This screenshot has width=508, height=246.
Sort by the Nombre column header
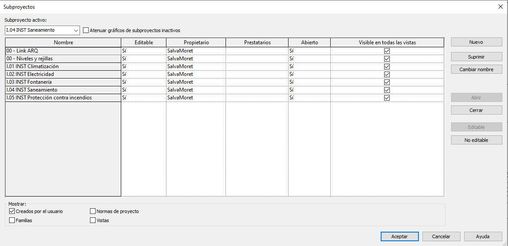[x=63, y=43]
